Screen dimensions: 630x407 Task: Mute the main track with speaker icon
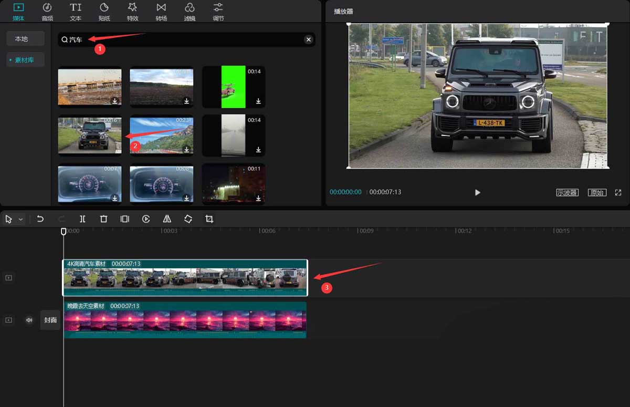29,320
